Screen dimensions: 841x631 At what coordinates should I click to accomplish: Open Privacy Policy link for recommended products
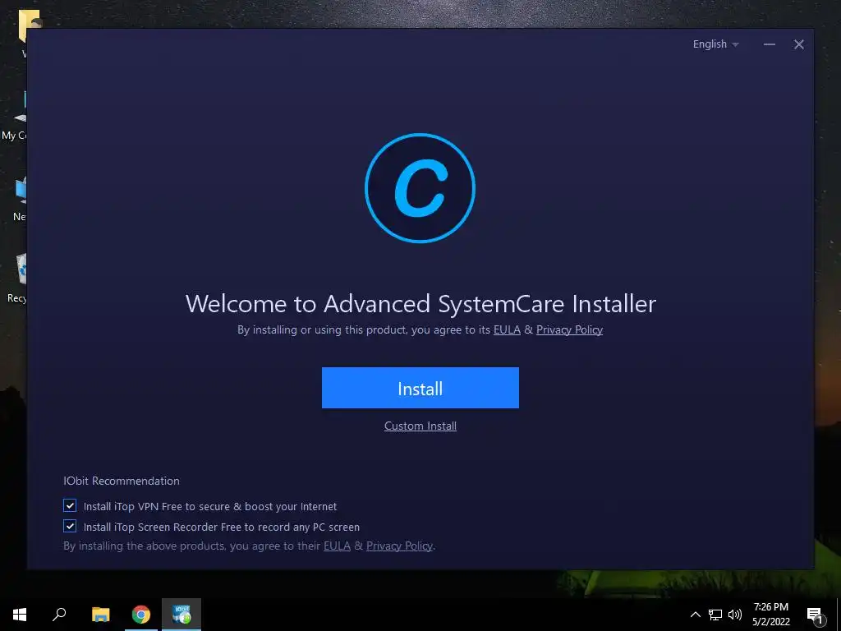(x=399, y=546)
